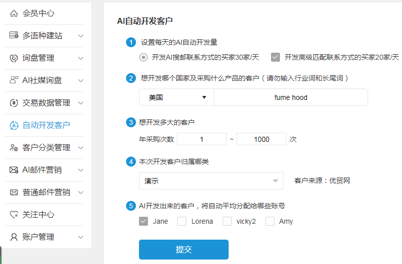Viewport: 402px width, 264px height.
Task: Expand the AI邮件营销 submenu chevron
Action: point(81,170)
